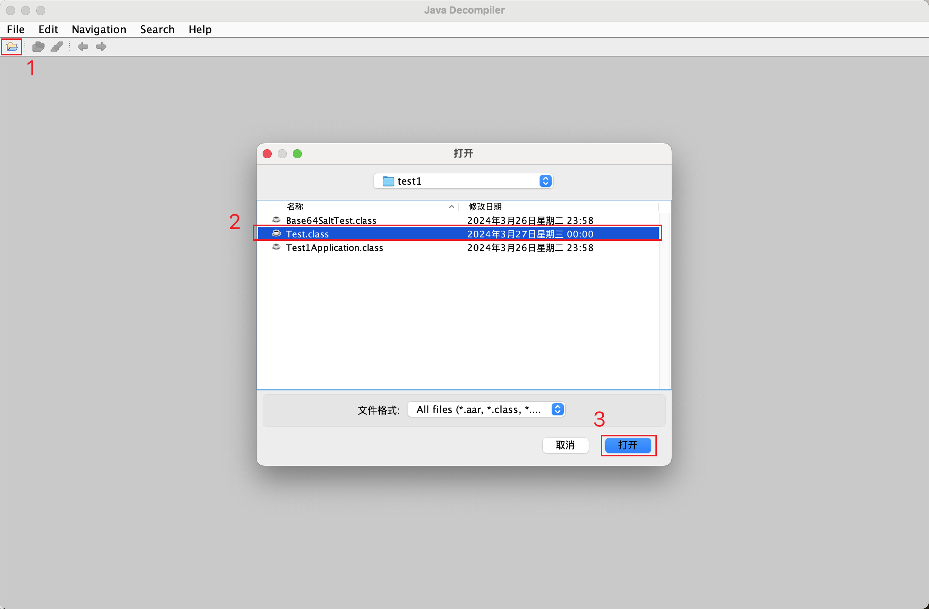Toggle sort order on the 名称 column
Image resolution: width=929 pixels, height=609 pixels.
[x=295, y=206]
